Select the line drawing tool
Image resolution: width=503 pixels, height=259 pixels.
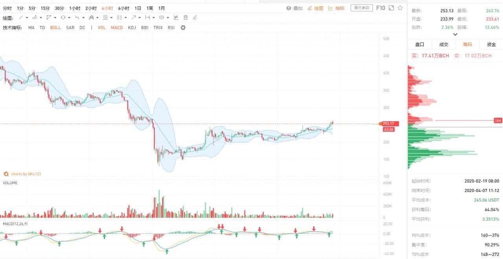point(21,18)
